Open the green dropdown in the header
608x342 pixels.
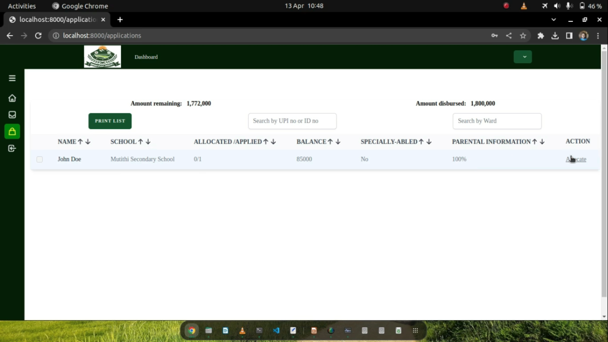coord(523,57)
